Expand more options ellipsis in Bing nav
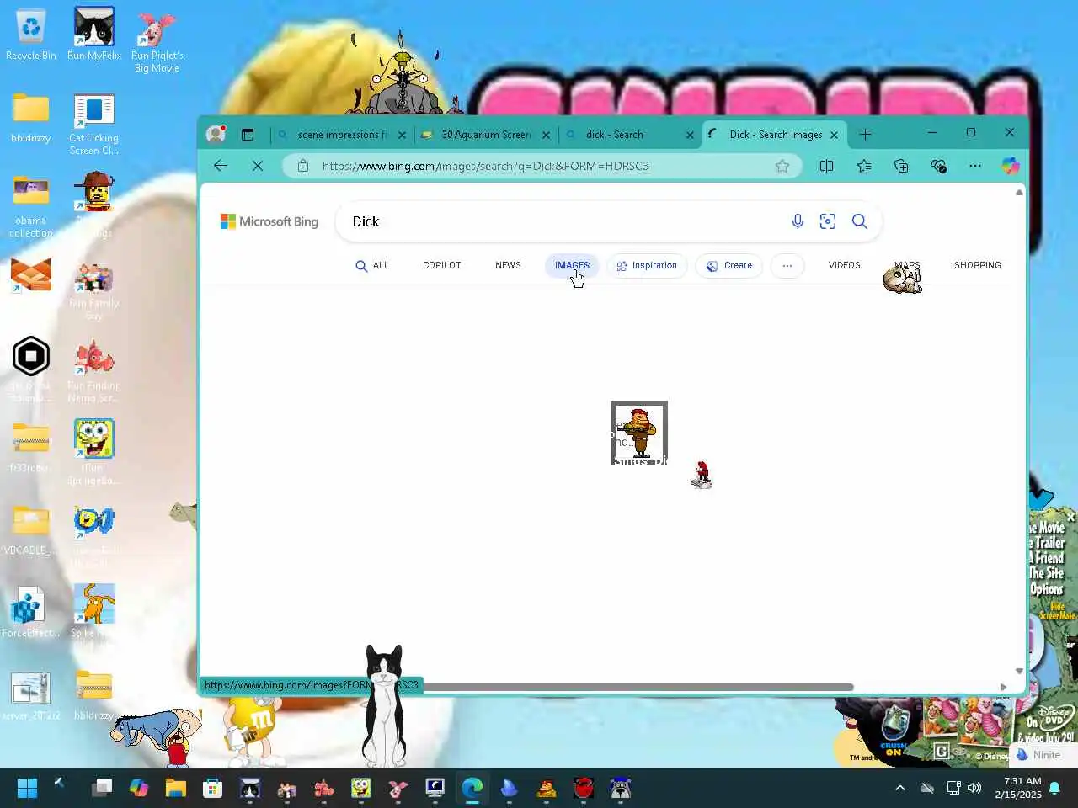Image resolution: width=1078 pixels, height=808 pixels. click(x=787, y=265)
